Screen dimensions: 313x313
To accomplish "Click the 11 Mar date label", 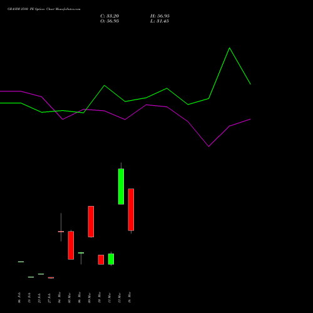I will [x=110, y=297].
